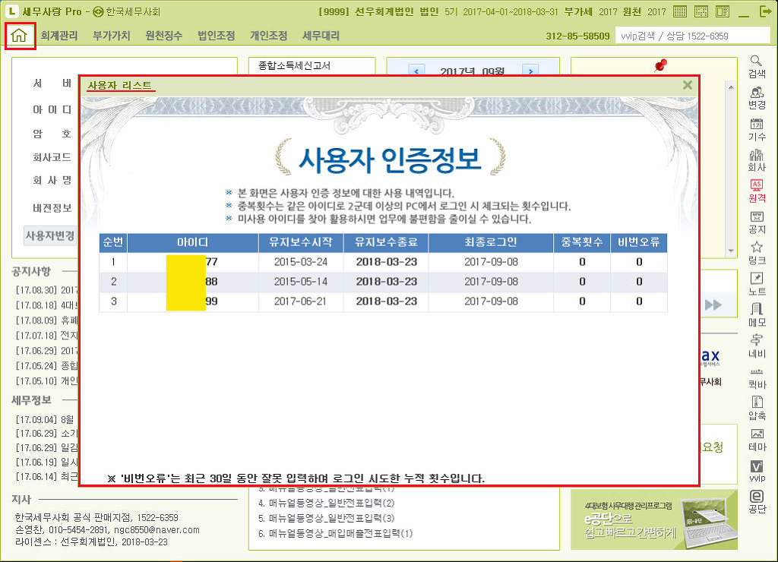Open the 테마 theme sidebar icon
The width and height of the screenshot is (778, 562).
pos(757,440)
